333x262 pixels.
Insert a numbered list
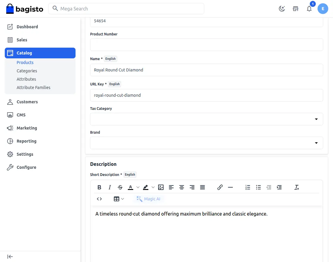pos(248,187)
